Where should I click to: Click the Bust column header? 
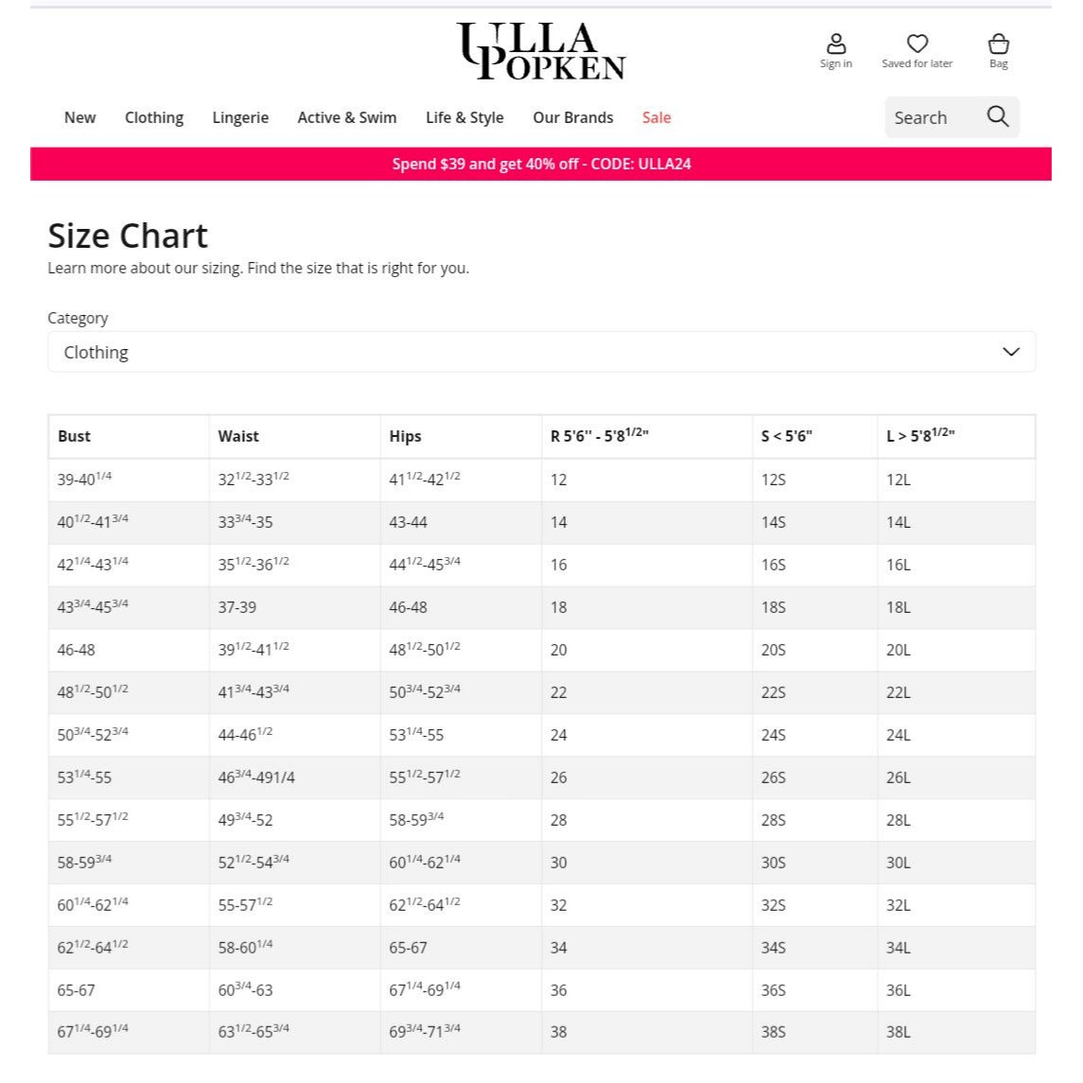(75, 436)
